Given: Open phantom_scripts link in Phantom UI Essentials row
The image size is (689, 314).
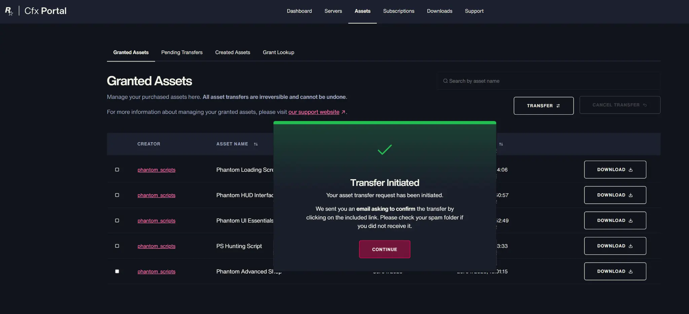Looking at the screenshot, I should 156,221.
